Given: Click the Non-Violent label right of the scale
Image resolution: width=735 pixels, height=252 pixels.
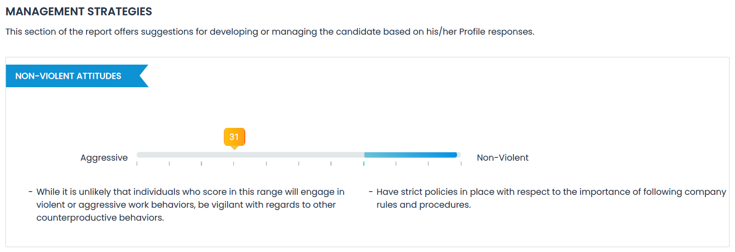Looking at the screenshot, I should click(502, 158).
